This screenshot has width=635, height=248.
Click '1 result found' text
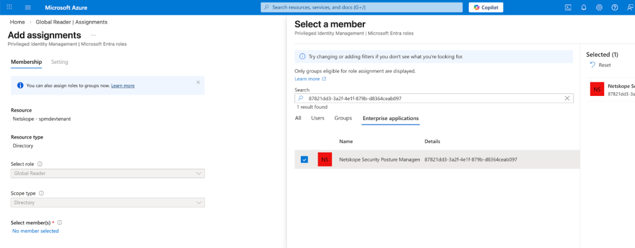(x=312, y=107)
